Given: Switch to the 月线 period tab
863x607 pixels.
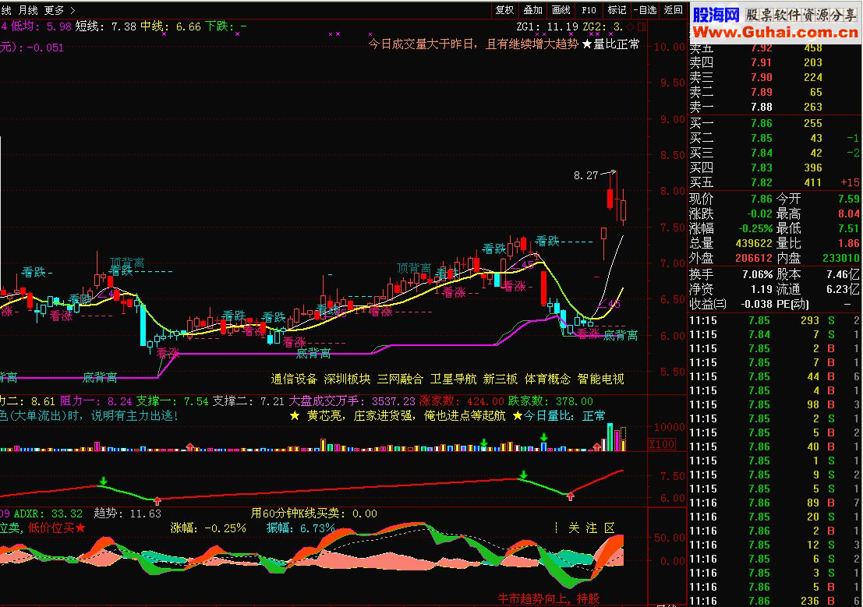Looking at the screenshot, I should pos(28,10).
